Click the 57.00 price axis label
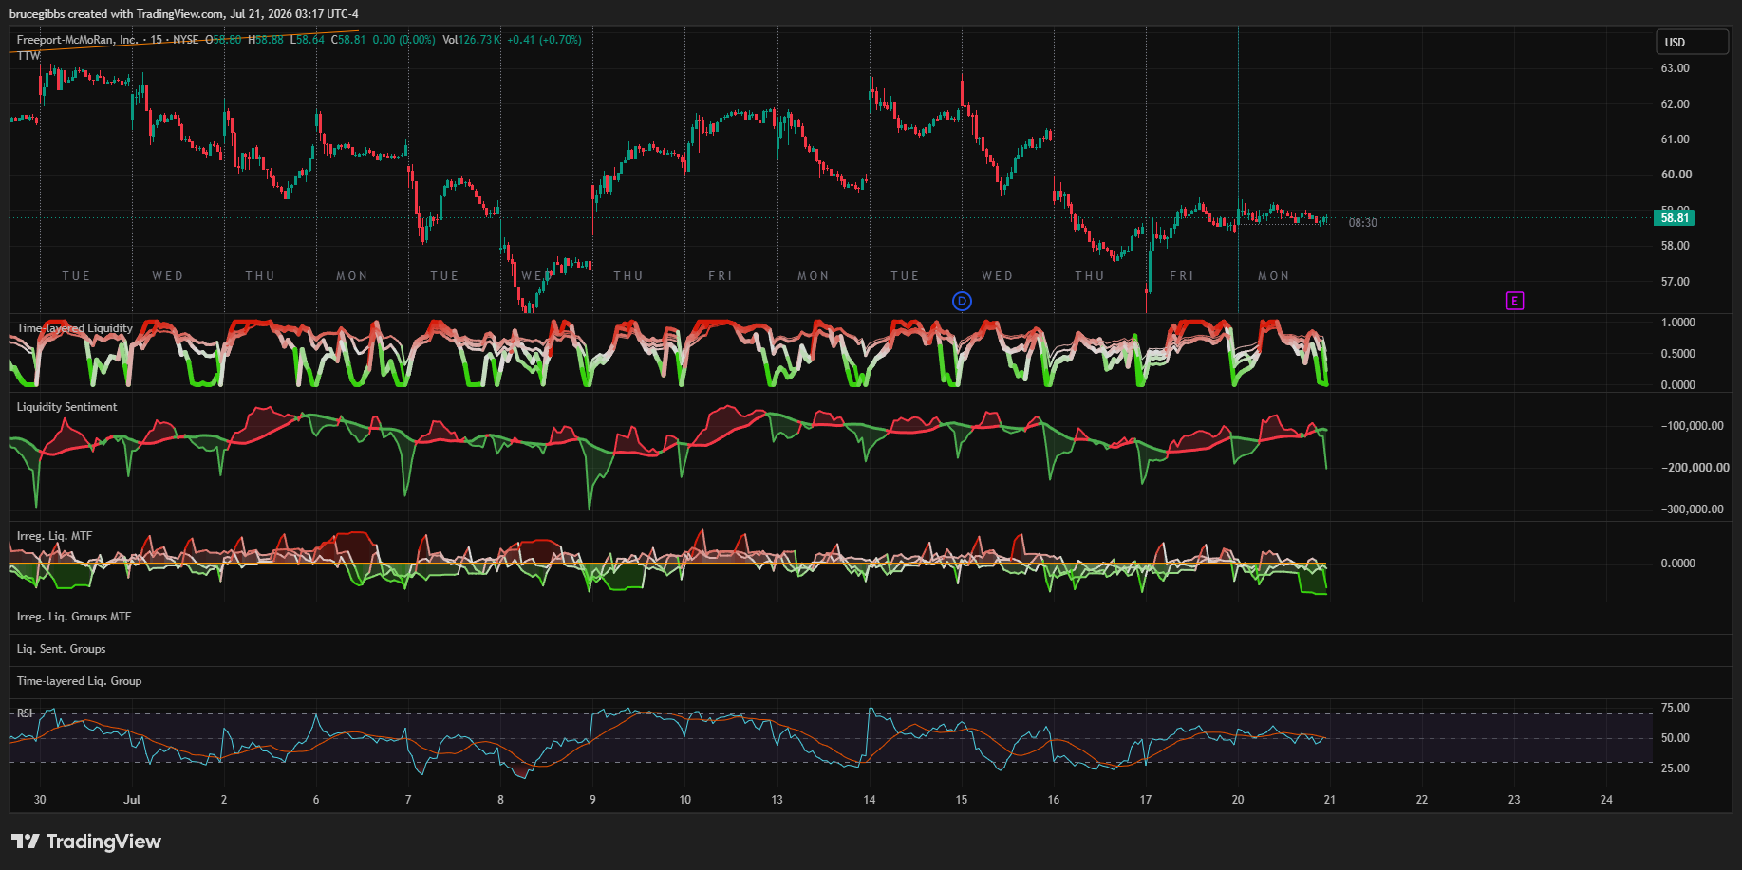1742x870 pixels. pyautogui.click(x=1675, y=282)
